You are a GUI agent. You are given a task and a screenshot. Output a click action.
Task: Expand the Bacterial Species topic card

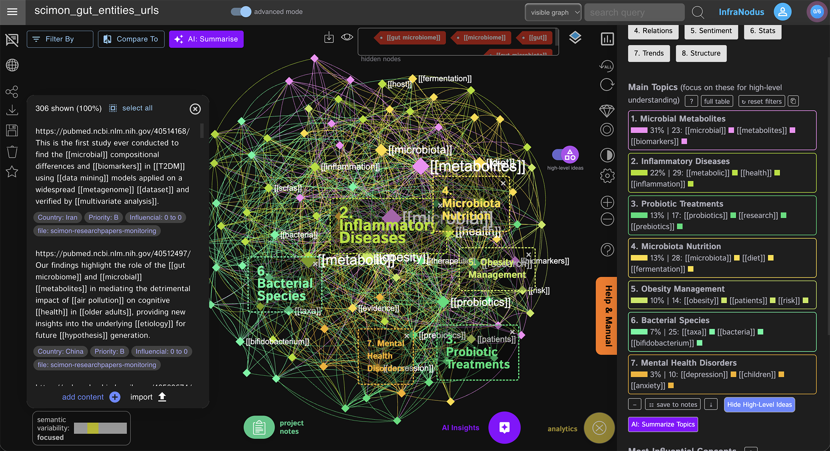pyautogui.click(x=722, y=332)
